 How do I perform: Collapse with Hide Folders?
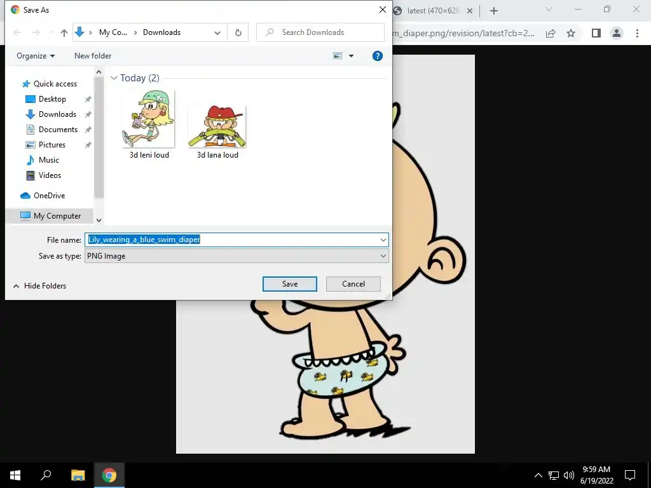point(40,286)
